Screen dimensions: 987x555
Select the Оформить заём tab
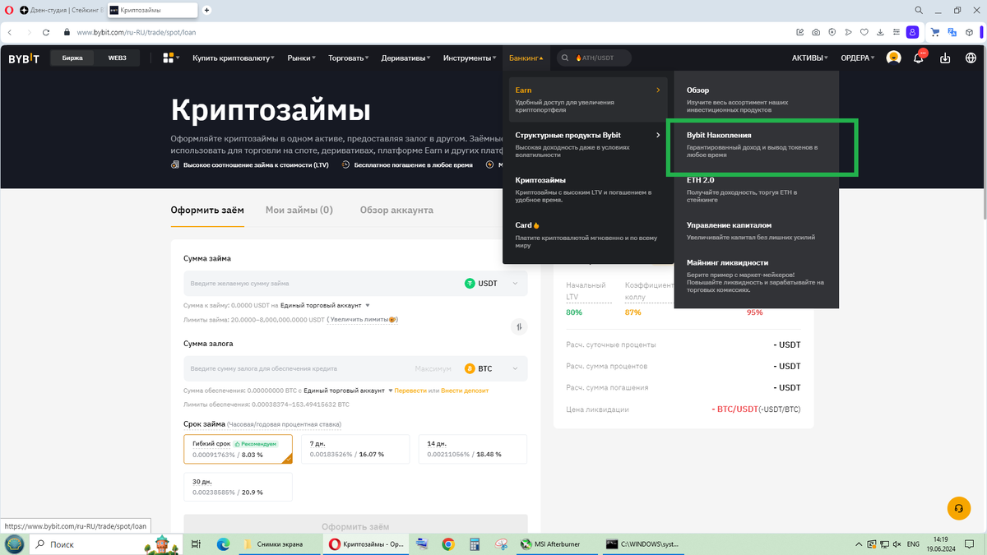click(x=207, y=210)
